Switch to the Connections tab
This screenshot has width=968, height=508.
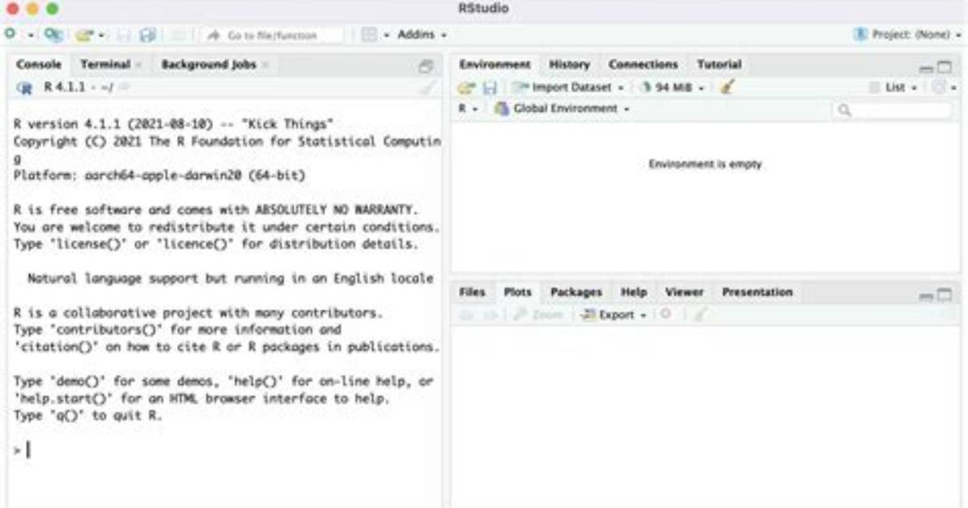(x=643, y=64)
